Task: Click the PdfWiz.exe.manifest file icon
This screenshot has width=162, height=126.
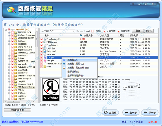Action: pyautogui.click(x=45, y=64)
